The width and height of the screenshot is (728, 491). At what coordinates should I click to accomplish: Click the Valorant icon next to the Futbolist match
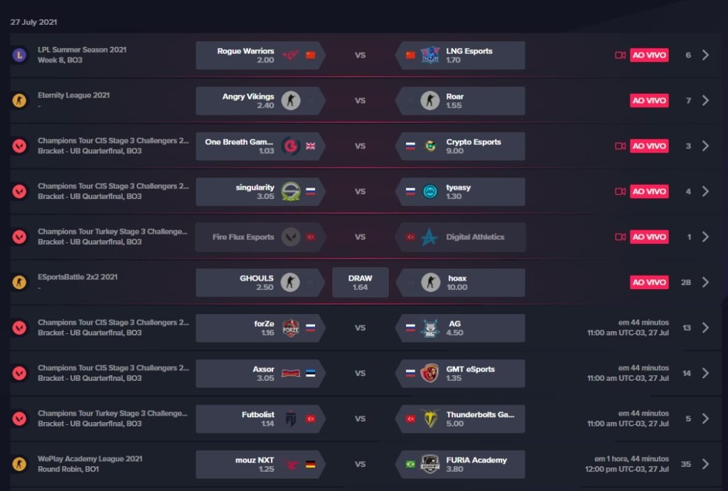tap(19, 419)
